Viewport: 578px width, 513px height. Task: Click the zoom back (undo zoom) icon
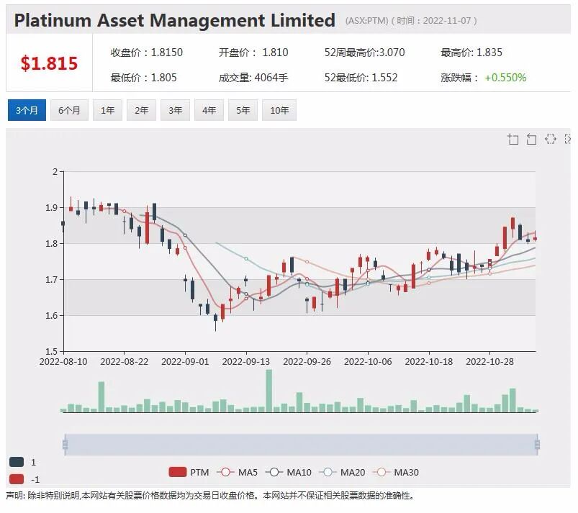(x=531, y=140)
